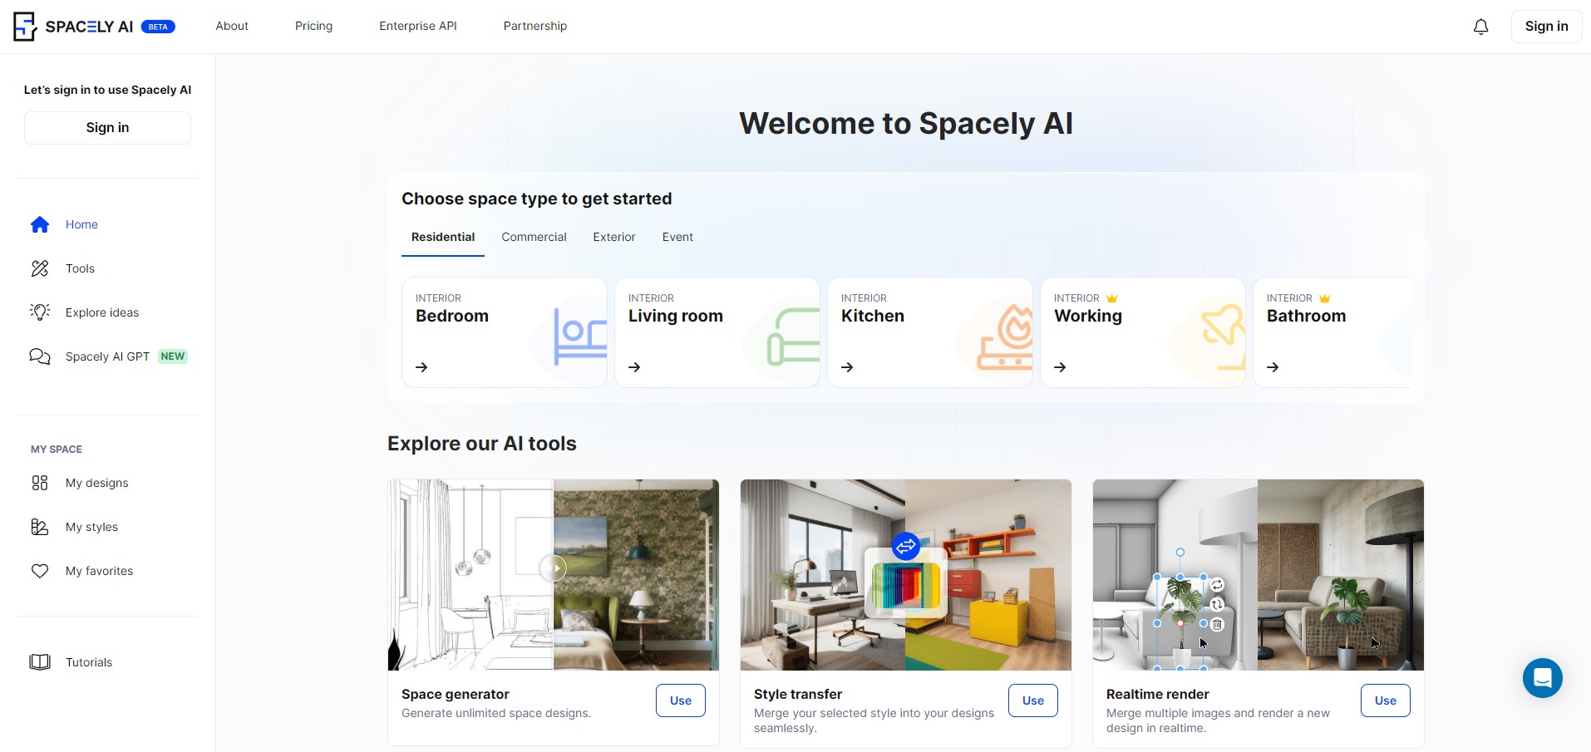Open My styles in sidebar
The image size is (1591, 752).
(91, 527)
